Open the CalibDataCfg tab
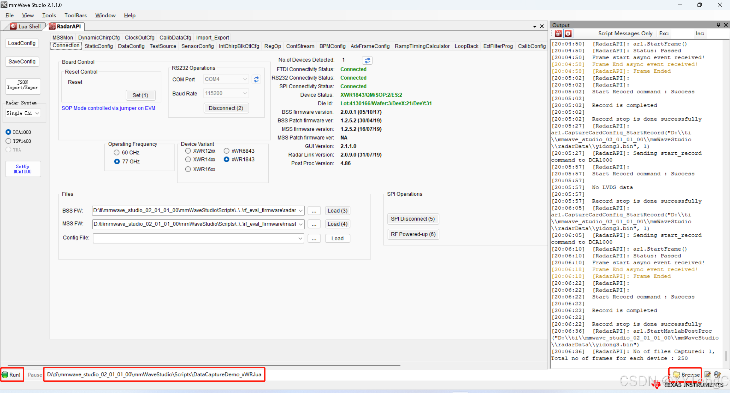 [x=175, y=38]
